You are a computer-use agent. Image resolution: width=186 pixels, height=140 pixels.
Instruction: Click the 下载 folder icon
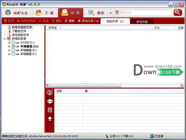pos(39,13)
